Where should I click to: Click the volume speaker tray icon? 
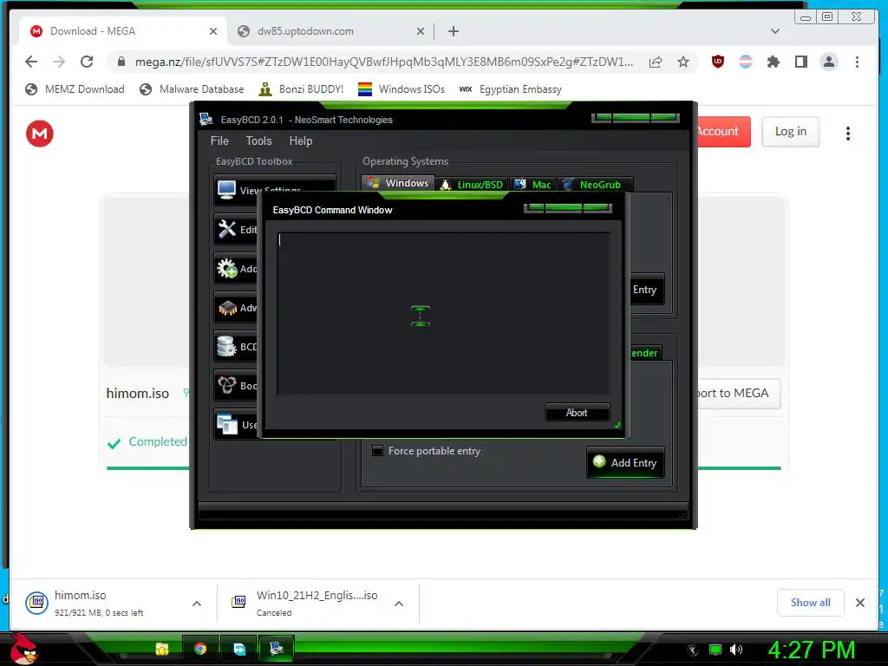point(735,650)
